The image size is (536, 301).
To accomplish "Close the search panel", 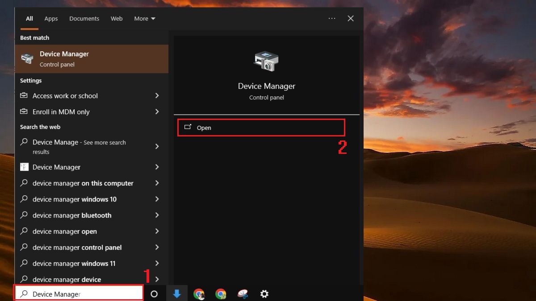I will click(351, 18).
